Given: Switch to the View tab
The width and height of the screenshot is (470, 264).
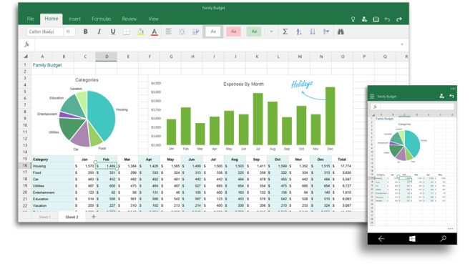Looking at the screenshot, I should pyautogui.click(x=153, y=19).
